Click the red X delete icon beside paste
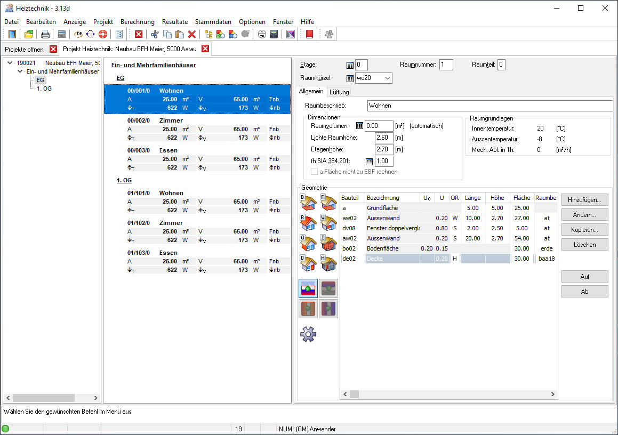The height and width of the screenshot is (435, 618). tap(192, 34)
